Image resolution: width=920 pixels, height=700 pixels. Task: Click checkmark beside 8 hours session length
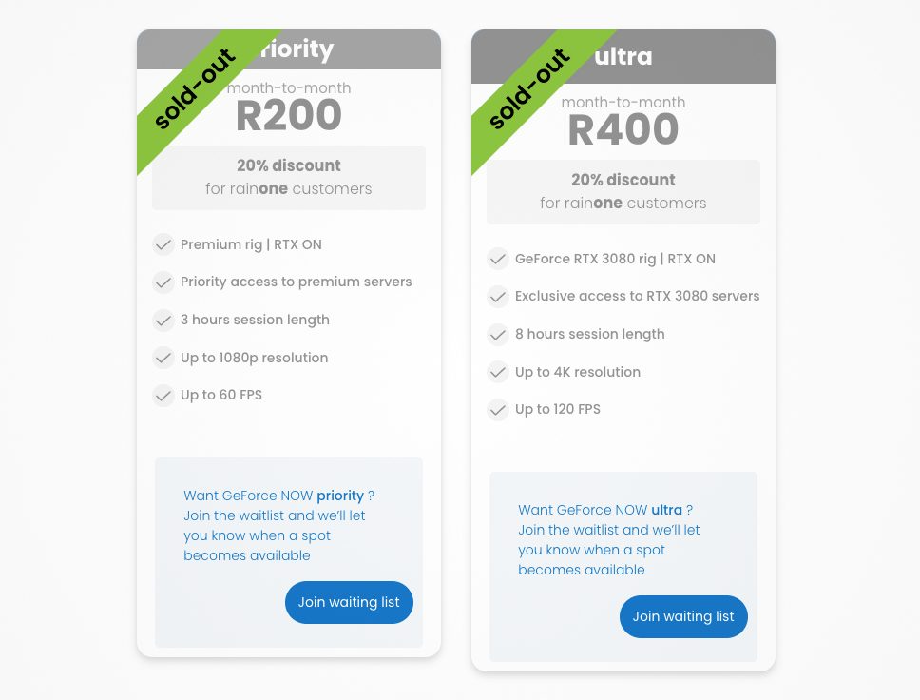point(498,334)
